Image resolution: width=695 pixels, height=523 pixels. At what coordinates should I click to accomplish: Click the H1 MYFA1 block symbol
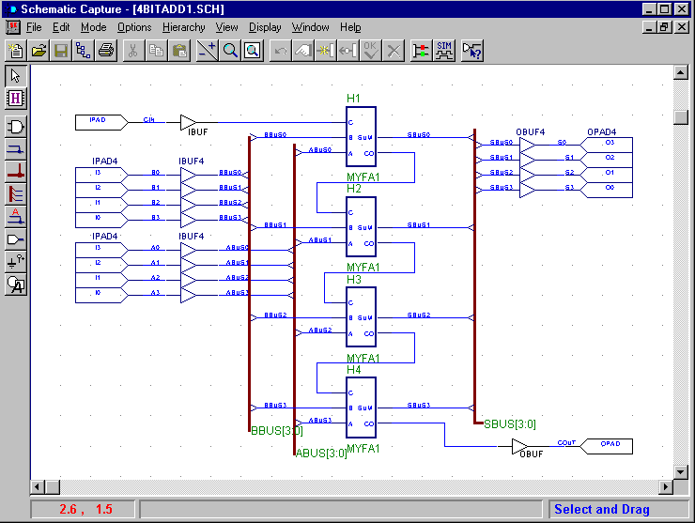click(x=361, y=136)
